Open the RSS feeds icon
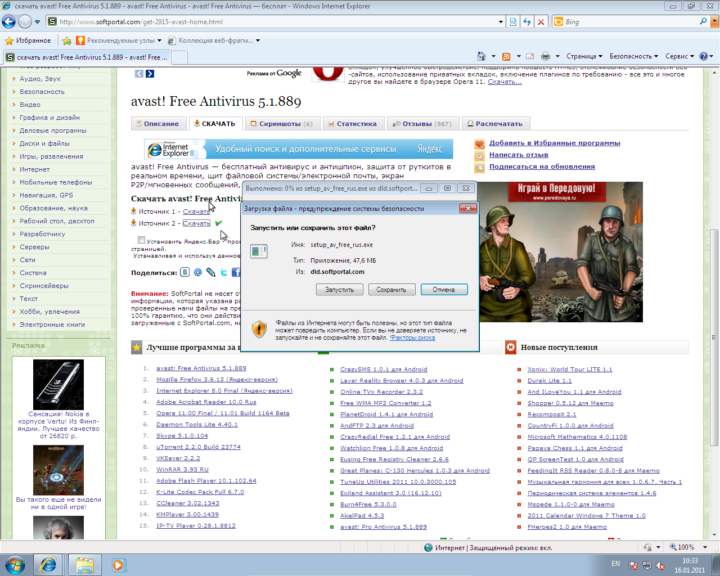Viewport: 720px width, 576px height. [506, 56]
